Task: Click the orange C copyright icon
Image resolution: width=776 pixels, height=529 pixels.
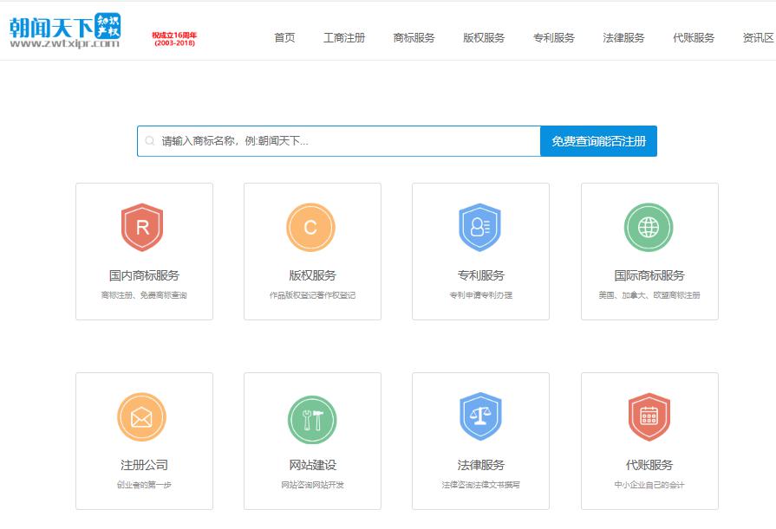Action: pyautogui.click(x=310, y=228)
